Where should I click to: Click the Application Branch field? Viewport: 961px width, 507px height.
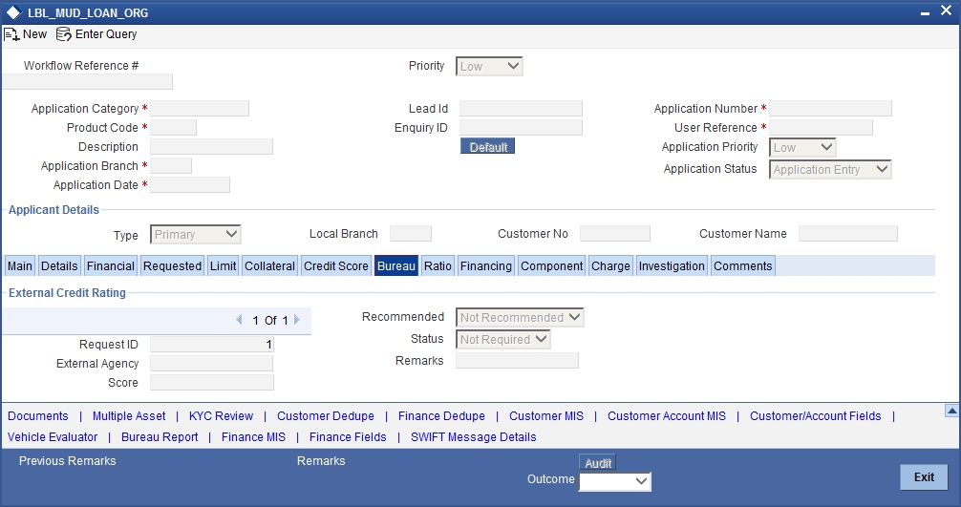click(171, 165)
